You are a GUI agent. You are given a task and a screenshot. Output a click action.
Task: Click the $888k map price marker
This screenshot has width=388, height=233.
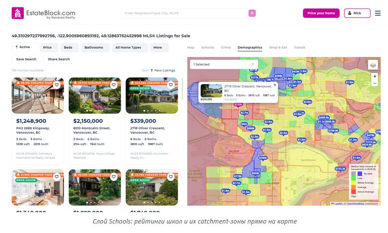(251, 128)
